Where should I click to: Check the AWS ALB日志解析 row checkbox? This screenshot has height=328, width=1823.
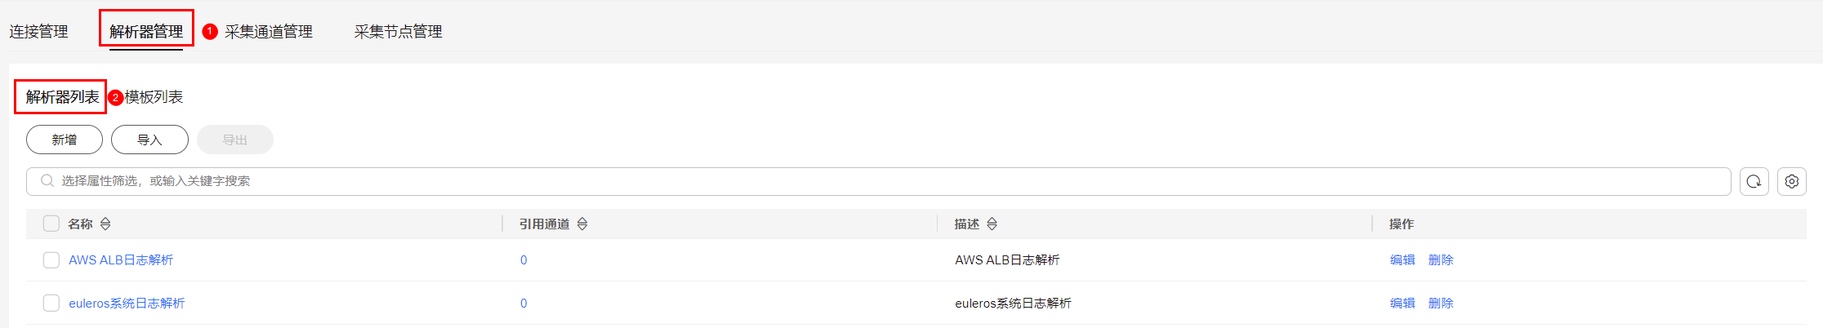click(51, 259)
